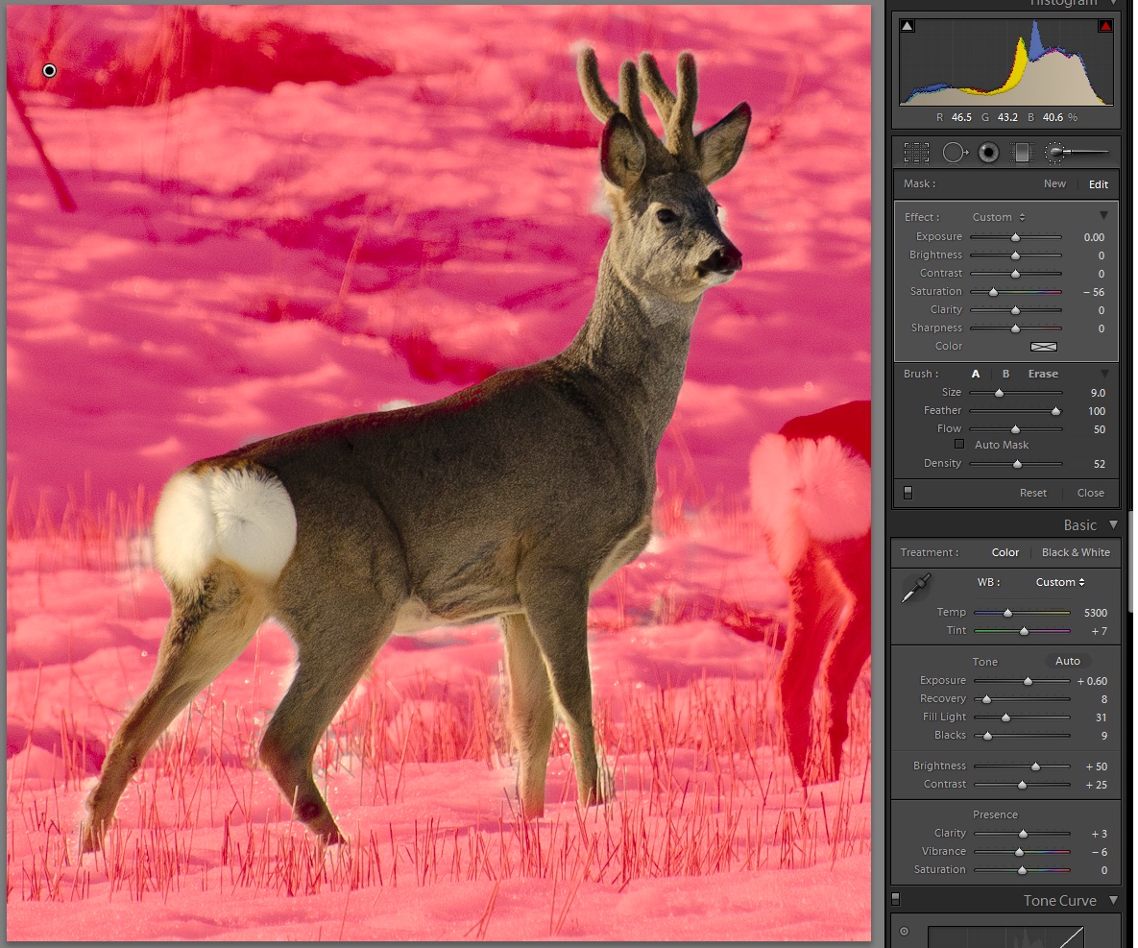Collapse the Brush options triangle

[x=1103, y=374]
